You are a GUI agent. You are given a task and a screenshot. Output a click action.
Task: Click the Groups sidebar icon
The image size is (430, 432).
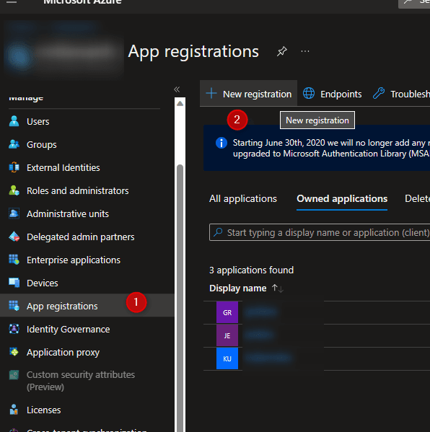coord(14,144)
